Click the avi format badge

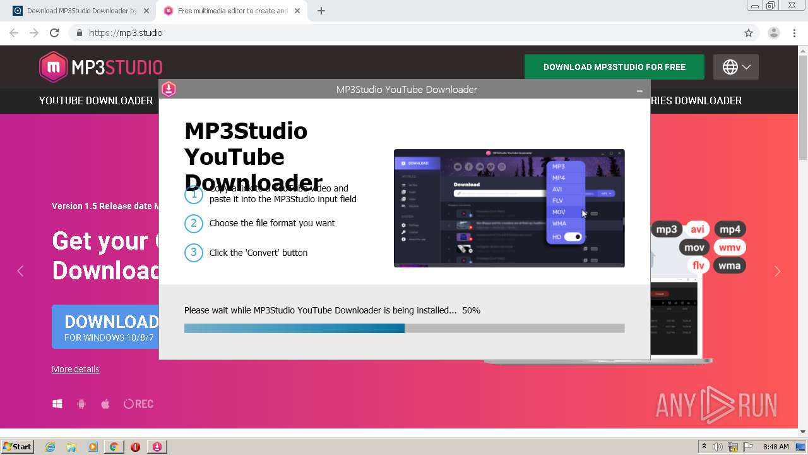[698, 229]
